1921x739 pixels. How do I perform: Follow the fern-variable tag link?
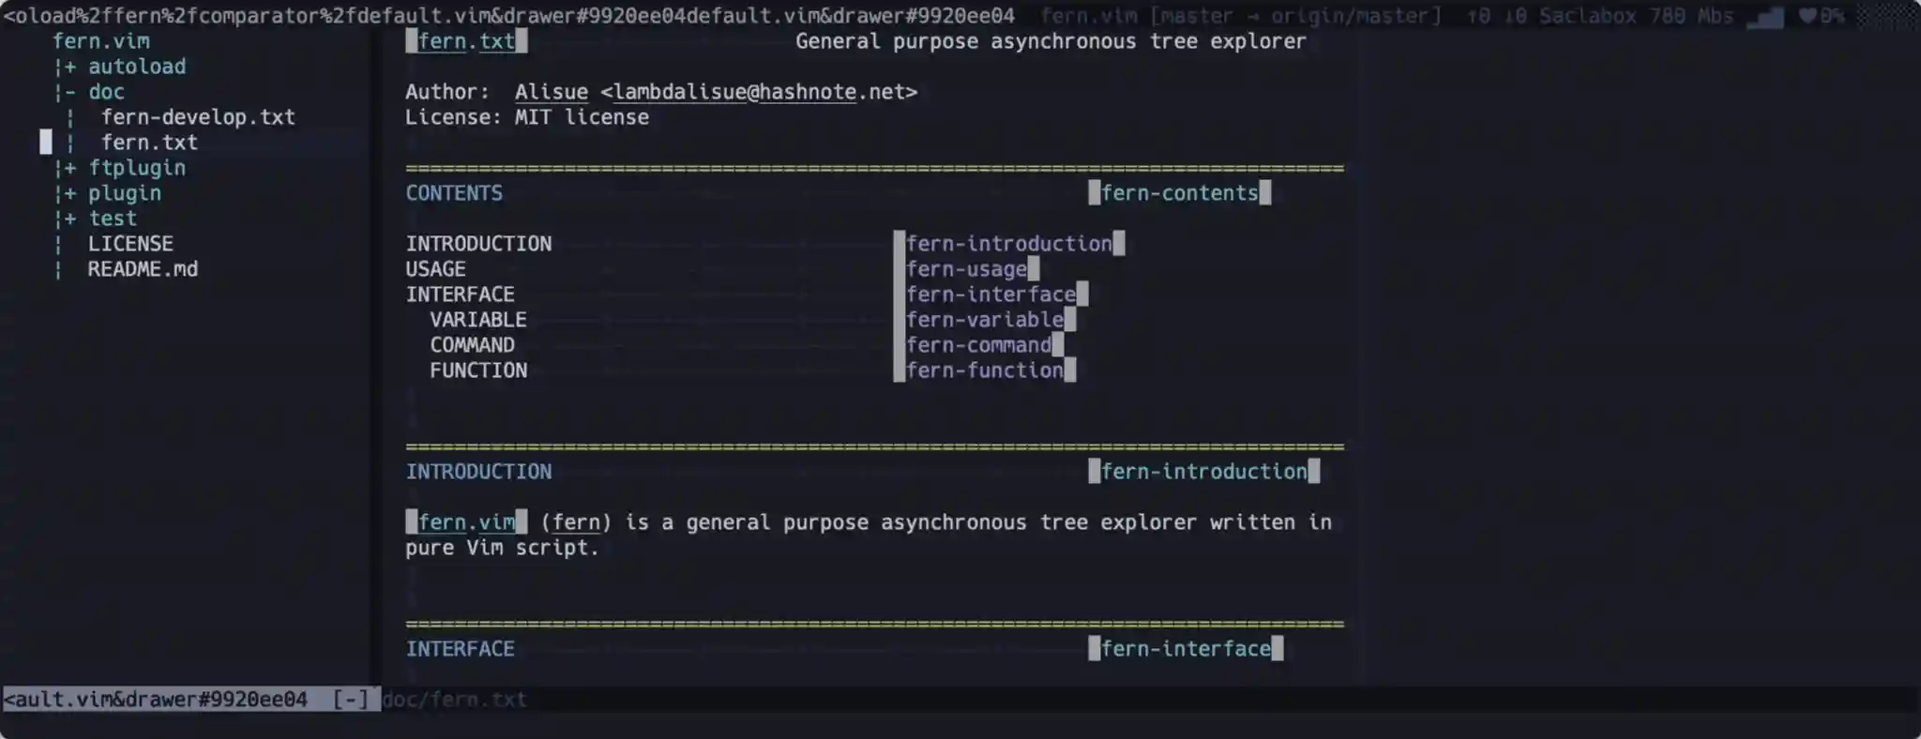pos(984,320)
